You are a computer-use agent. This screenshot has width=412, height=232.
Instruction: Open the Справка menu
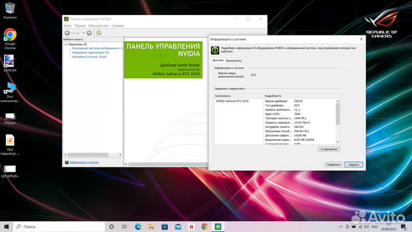point(118,26)
